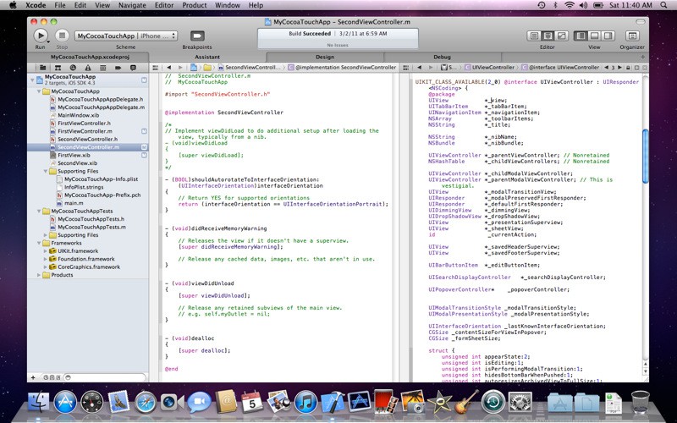
Task: Show the Breakpoint navigator
Action: pos(118,68)
